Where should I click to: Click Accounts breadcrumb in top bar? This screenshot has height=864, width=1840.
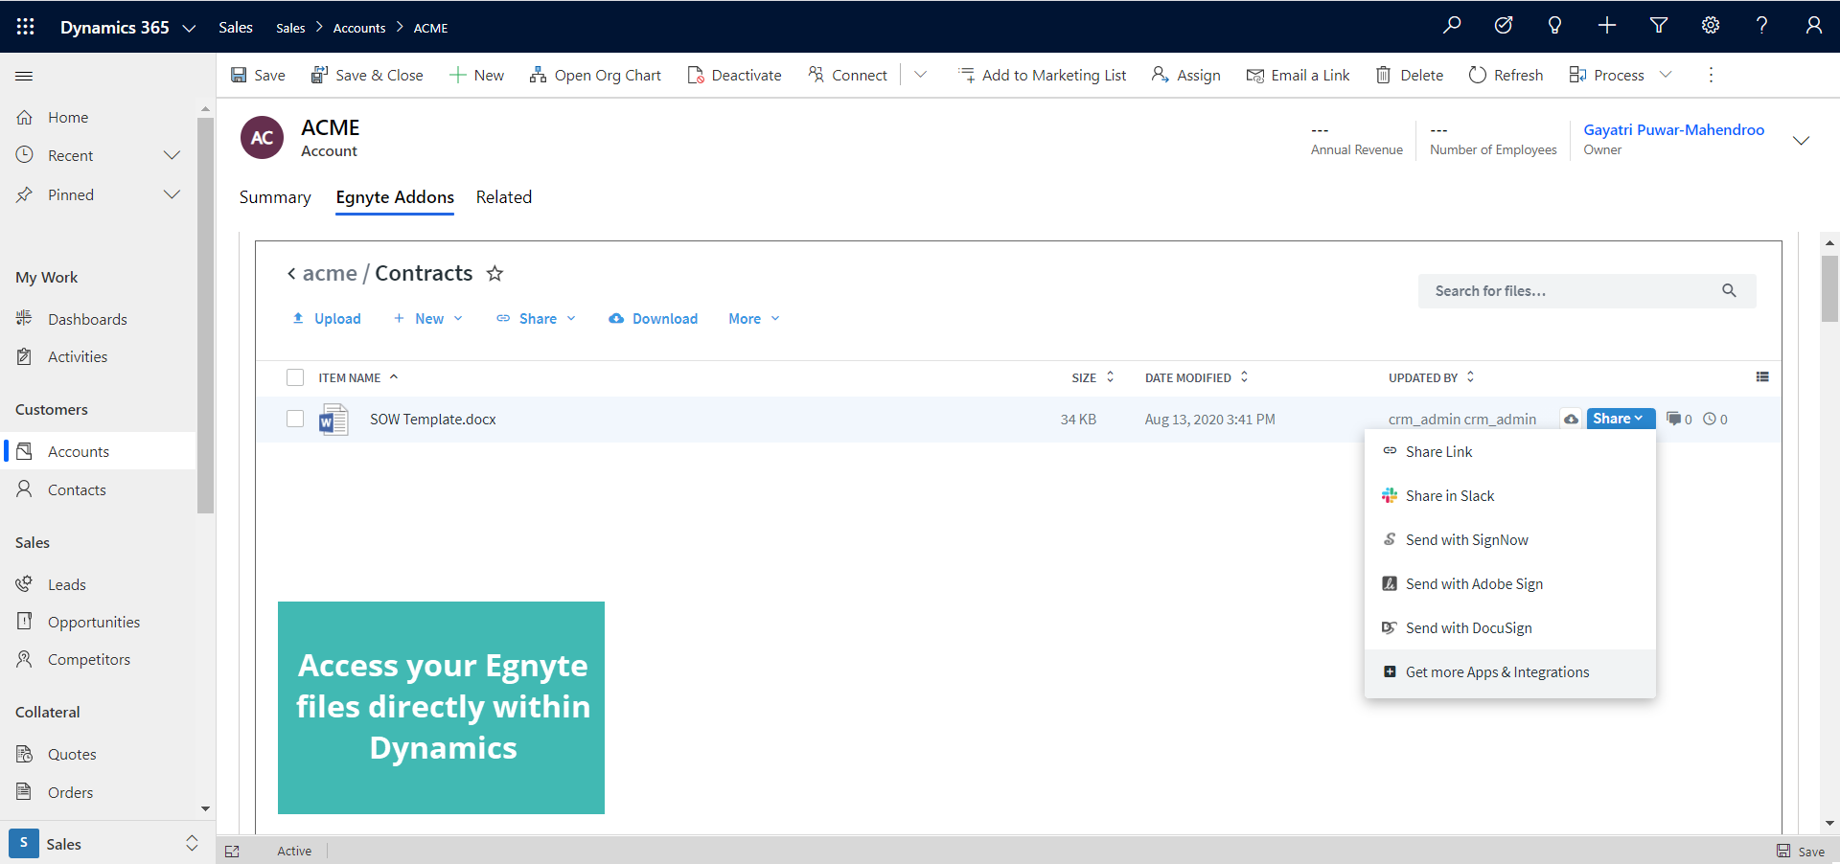pyautogui.click(x=359, y=28)
